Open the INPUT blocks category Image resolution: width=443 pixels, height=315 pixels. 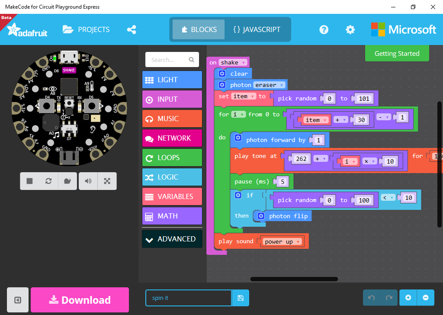coord(172,99)
